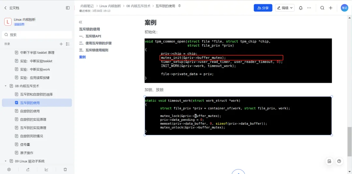
Task: Create new item with top bar plus
Action: tap(331, 8)
